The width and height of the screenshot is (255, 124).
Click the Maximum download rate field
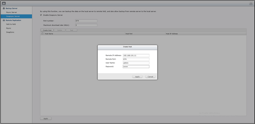(x=86, y=25)
